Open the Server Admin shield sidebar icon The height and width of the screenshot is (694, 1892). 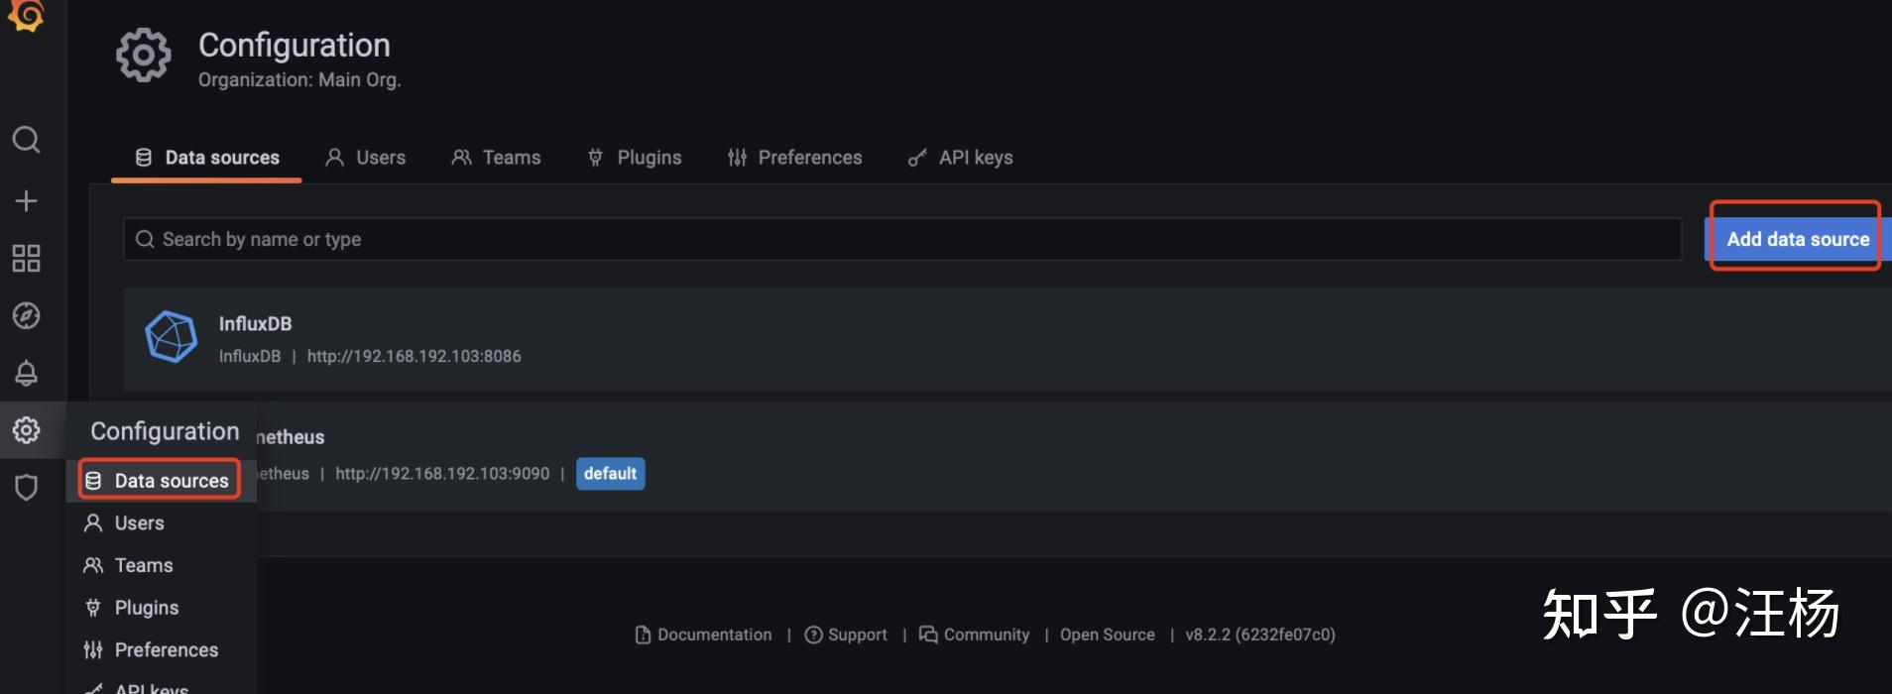(x=26, y=487)
